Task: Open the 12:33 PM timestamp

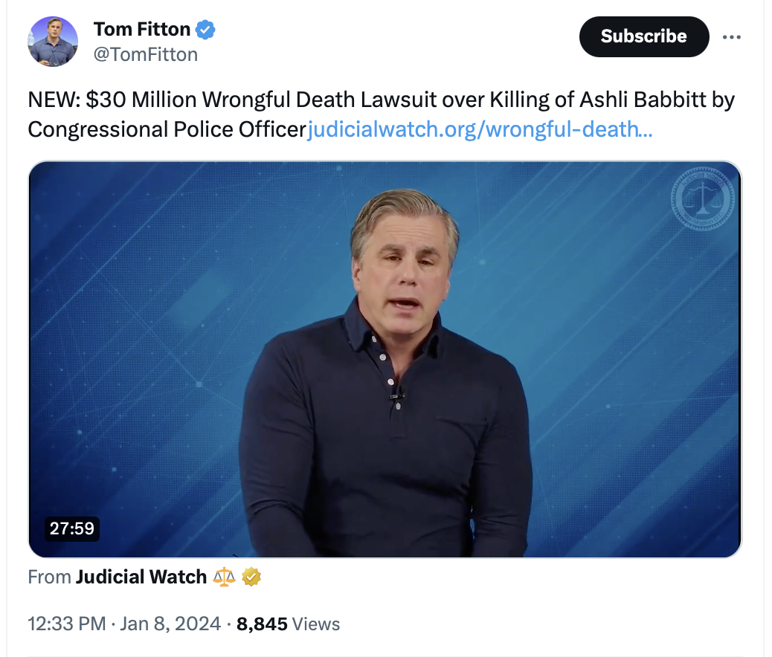Action: (x=66, y=624)
